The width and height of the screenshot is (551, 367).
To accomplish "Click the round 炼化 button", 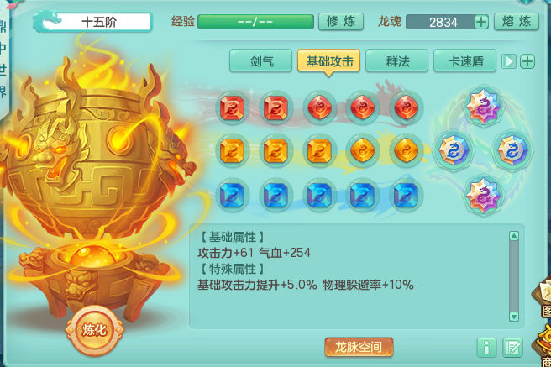I will point(94,331).
